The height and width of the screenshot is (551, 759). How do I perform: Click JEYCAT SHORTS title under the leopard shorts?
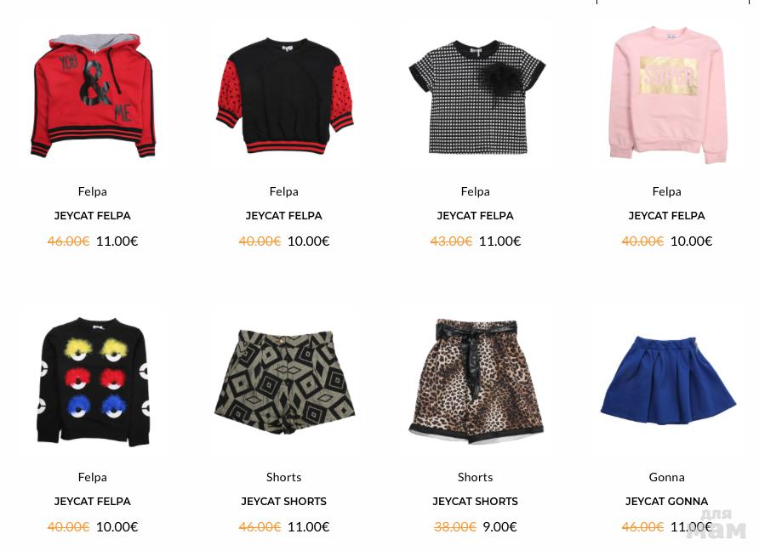(476, 501)
